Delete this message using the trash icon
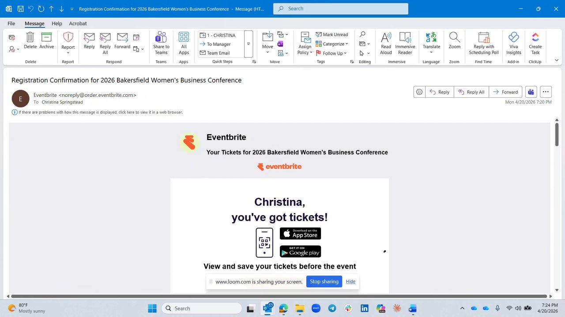The width and height of the screenshot is (565, 317). pos(30,41)
